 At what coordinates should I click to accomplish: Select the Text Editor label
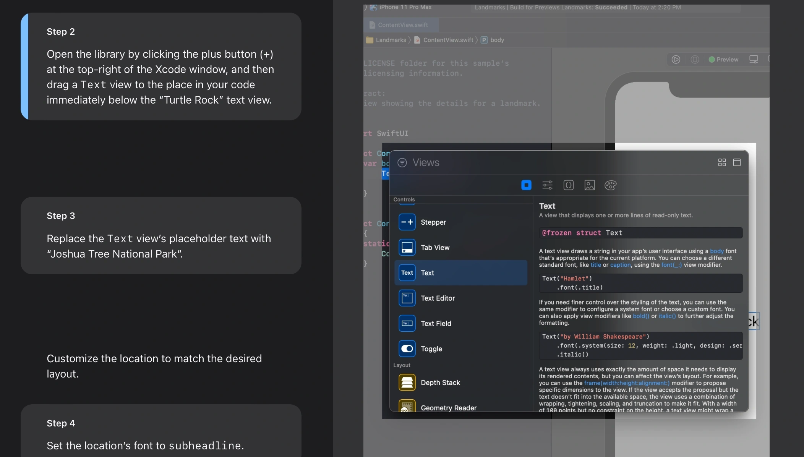[438, 298]
